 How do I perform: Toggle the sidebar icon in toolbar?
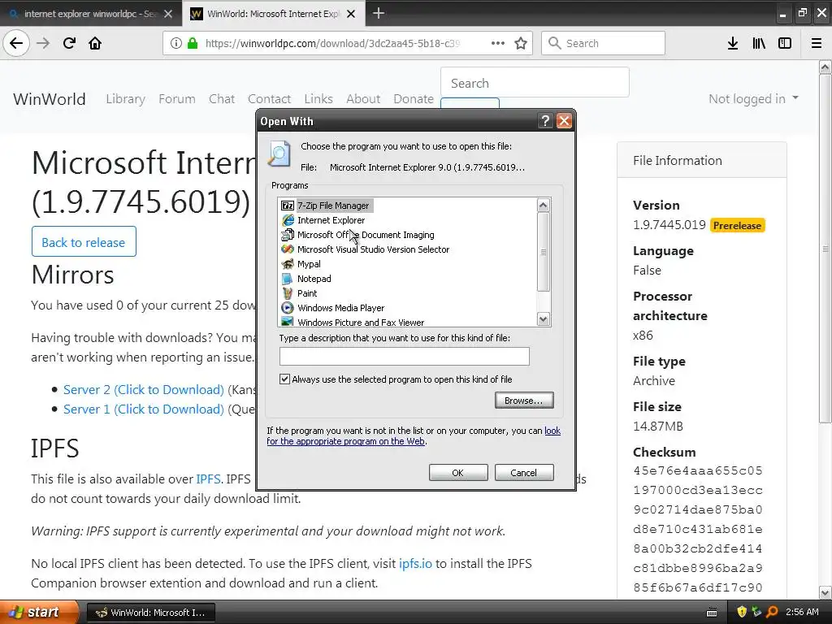point(785,43)
